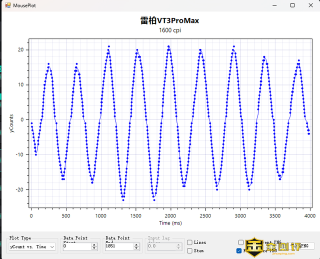Screen dimensions: 320x259
Task: Close the MousePlot window
Action: pyautogui.click(x=310, y=6)
